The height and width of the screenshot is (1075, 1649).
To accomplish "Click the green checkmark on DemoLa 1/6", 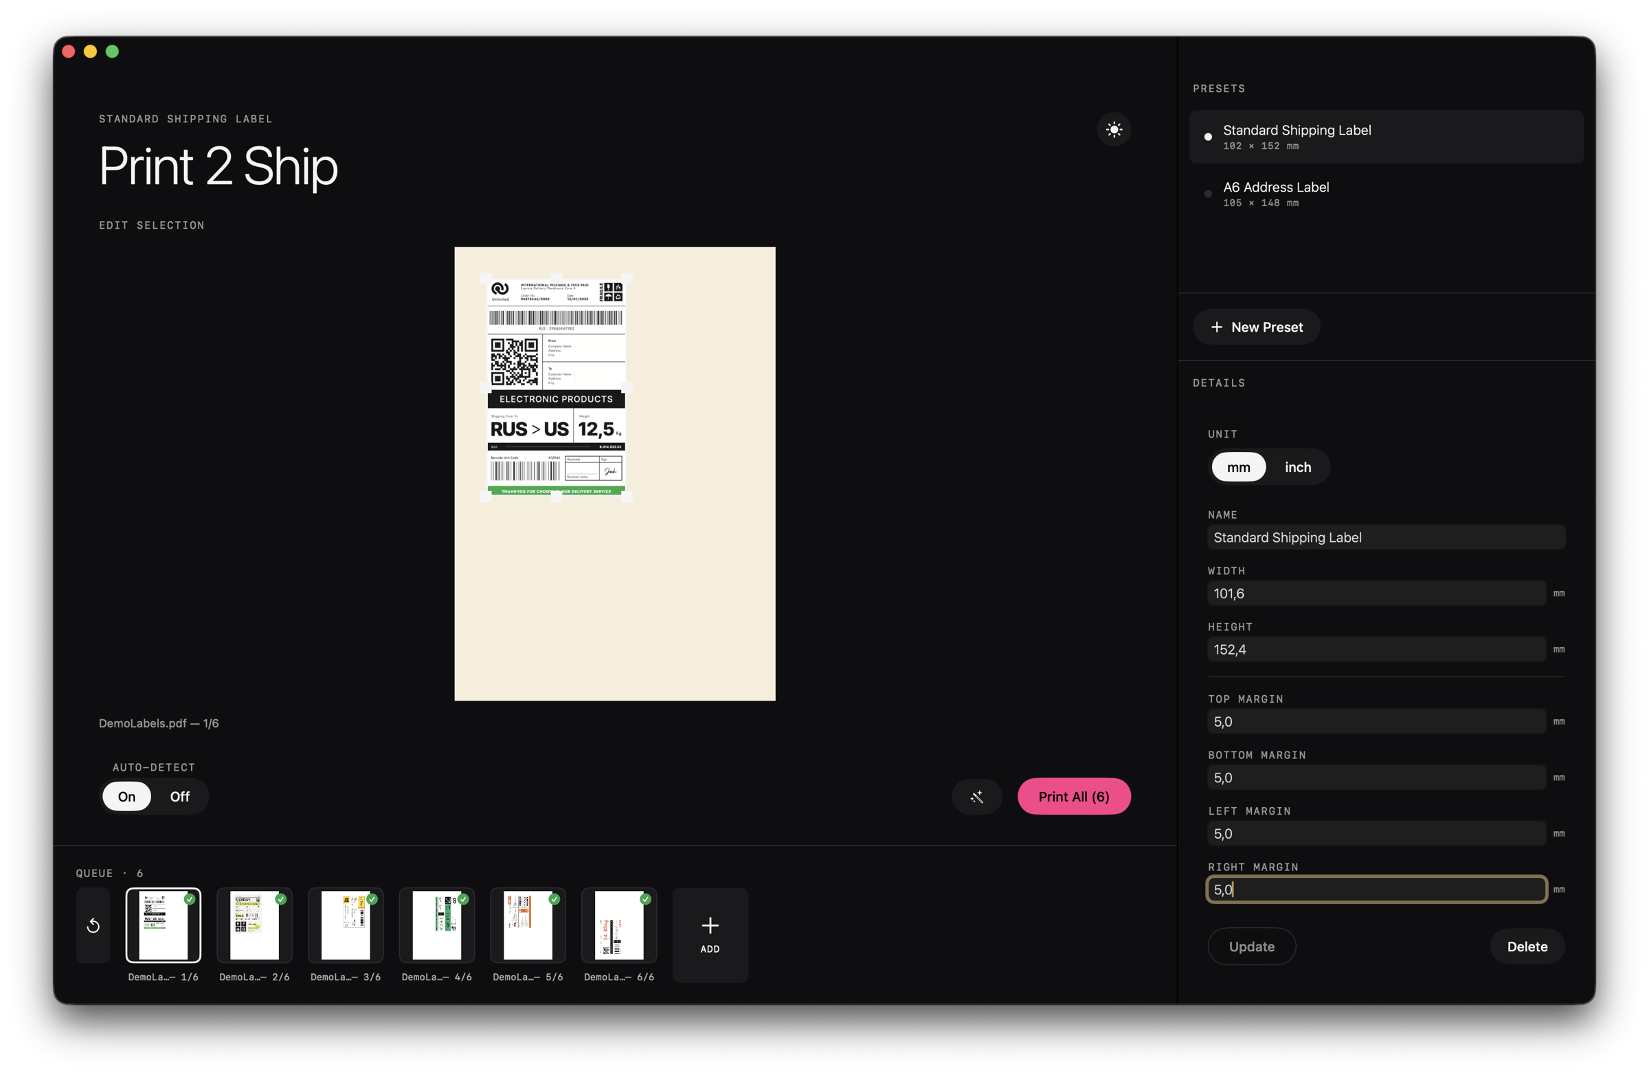I will (189, 899).
